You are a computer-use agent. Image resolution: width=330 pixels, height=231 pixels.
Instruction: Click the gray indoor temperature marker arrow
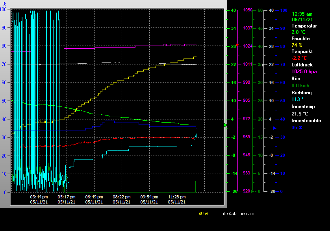click(263, 64)
